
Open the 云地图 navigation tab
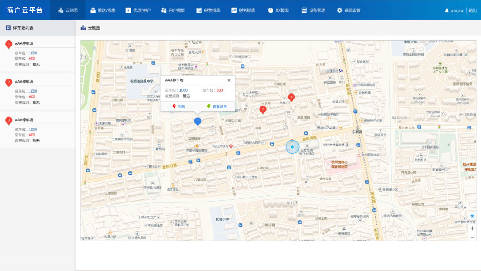(x=67, y=10)
